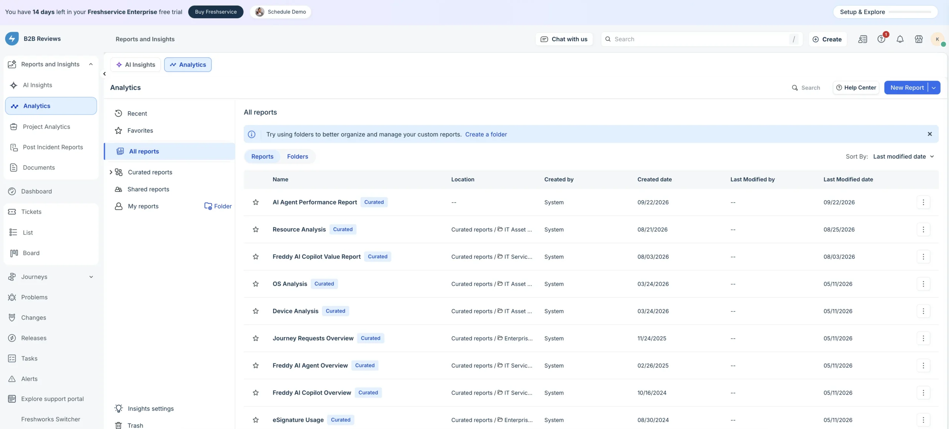The width and height of the screenshot is (949, 429).
Task: Create a new Folder next to My reports
Action: (x=218, y=206)
